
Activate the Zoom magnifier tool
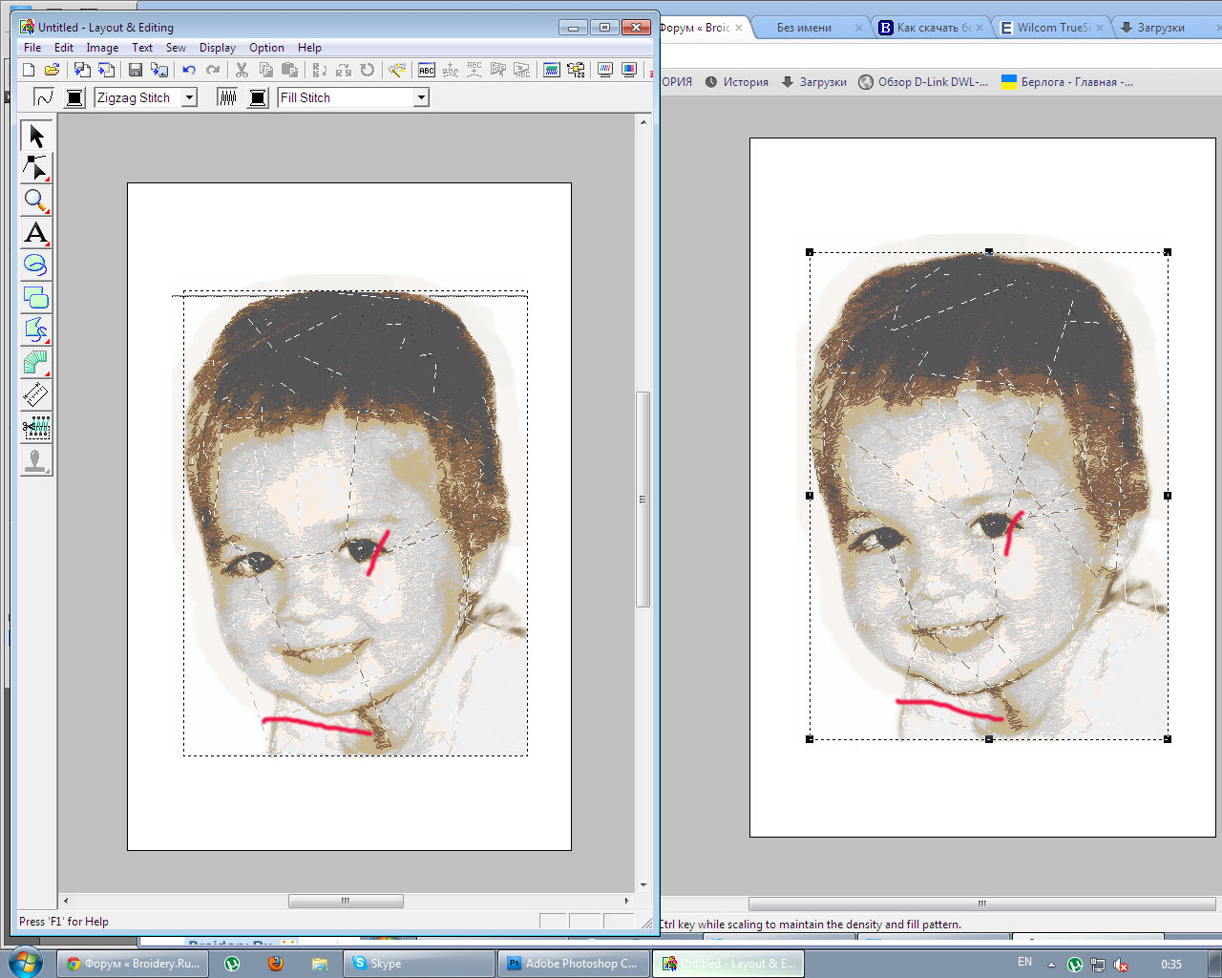click(36, 201)
